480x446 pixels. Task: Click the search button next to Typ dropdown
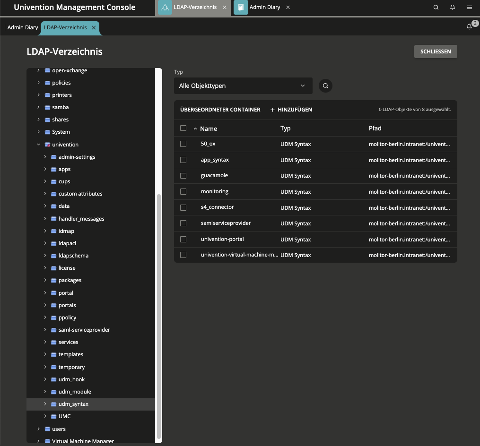click(x=325, y=86)
